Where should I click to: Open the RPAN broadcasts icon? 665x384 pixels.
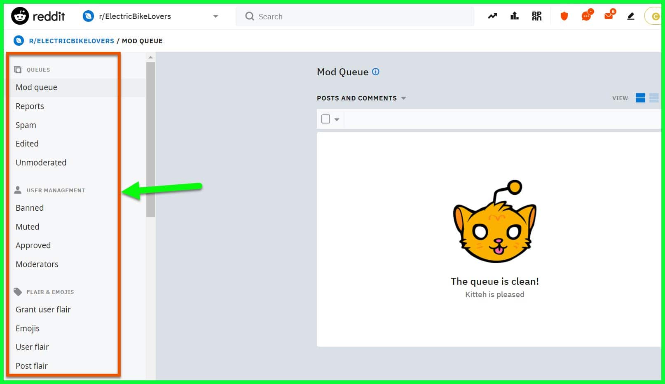click(536, 16)
